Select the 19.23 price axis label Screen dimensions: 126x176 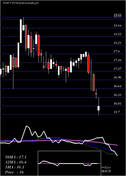coord(117,15)
